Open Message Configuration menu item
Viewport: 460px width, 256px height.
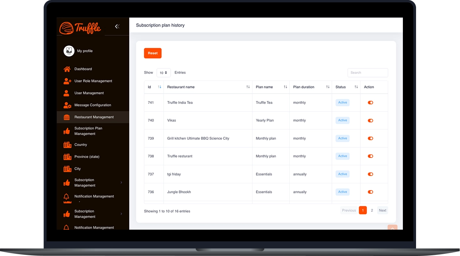[x=93, y=105]
